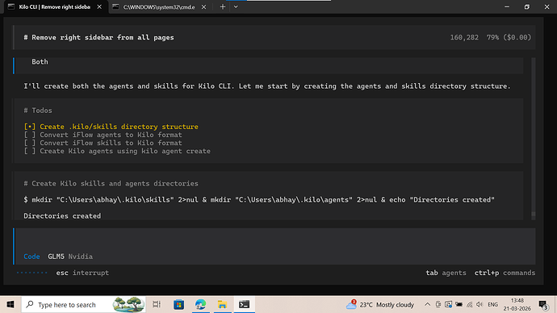Open Task View from taskbar

[x=157, y=304]
